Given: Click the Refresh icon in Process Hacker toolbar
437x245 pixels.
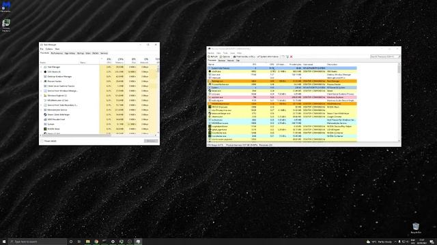Looking at the screenshot, I should (x=209, y=56).
